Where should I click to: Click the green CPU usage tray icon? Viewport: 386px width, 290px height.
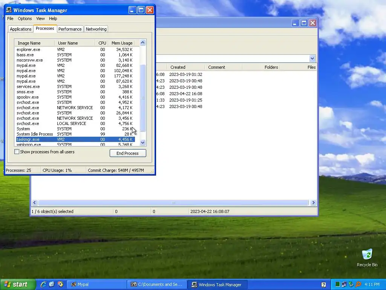click(x=337, y=284)
